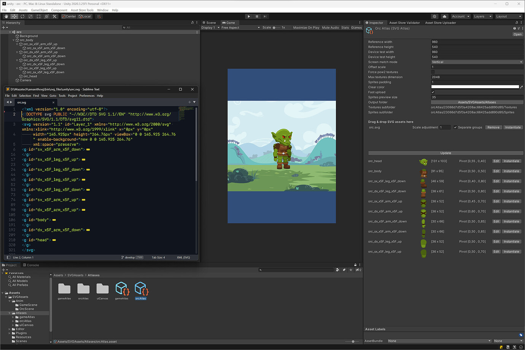Select the orcAtlas asset thumbnail
The width and height of the screenshot is (525, 350).
tap(141, 290)
